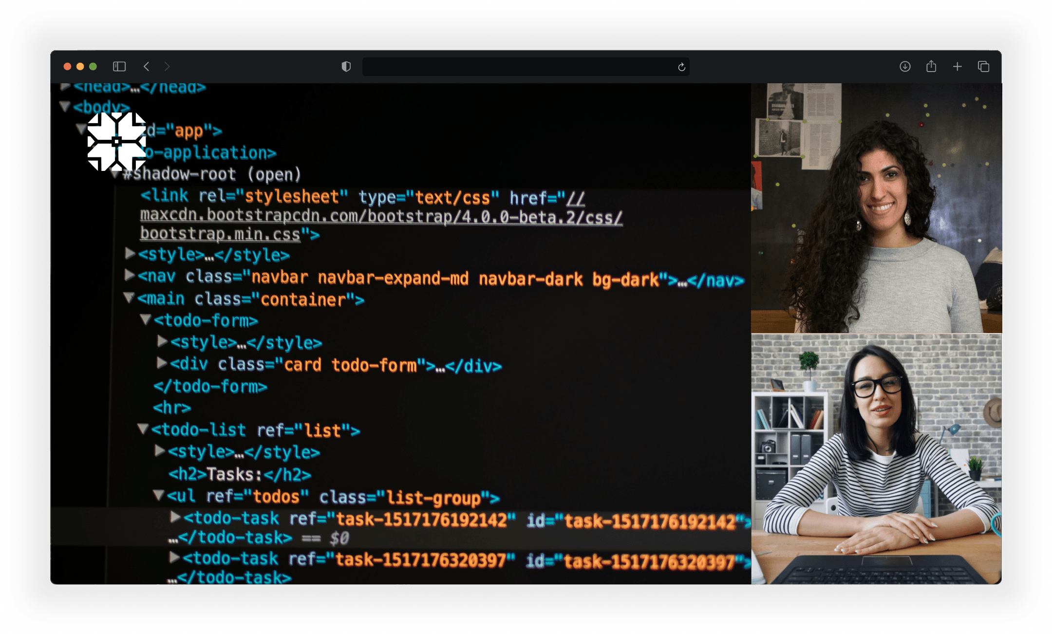Collapse the body element triangle
The height and width of the screenshot is (634, 1052).
click(64, 106)
